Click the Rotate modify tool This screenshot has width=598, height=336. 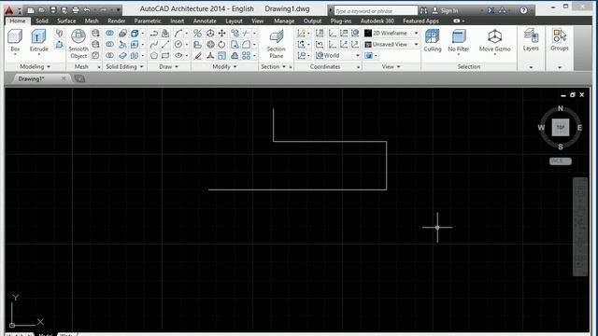point(221,45)
